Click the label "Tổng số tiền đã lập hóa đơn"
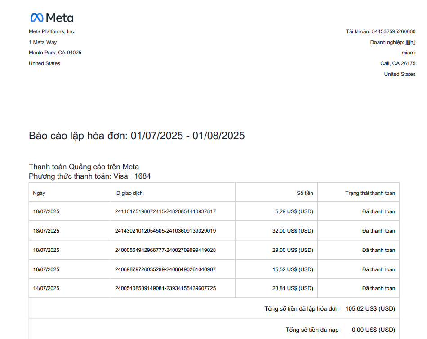Viewport: 427px width, 339px height. coord(302,309)
